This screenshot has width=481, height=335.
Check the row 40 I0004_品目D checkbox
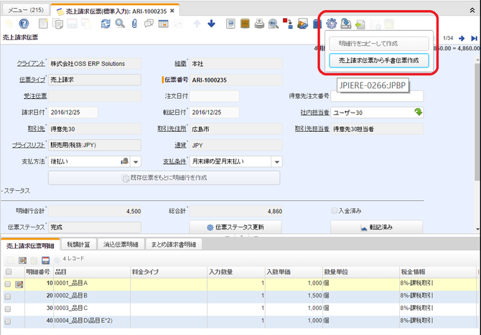(8, 321)
